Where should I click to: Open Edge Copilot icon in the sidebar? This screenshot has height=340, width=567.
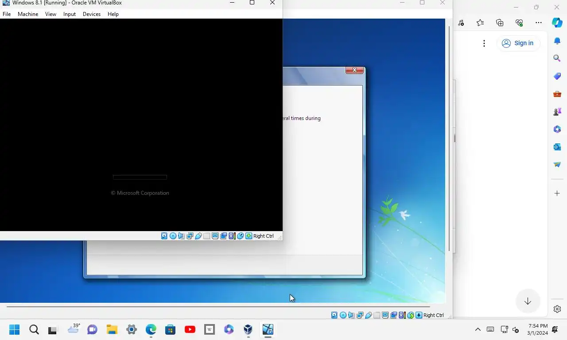point(557,23)
